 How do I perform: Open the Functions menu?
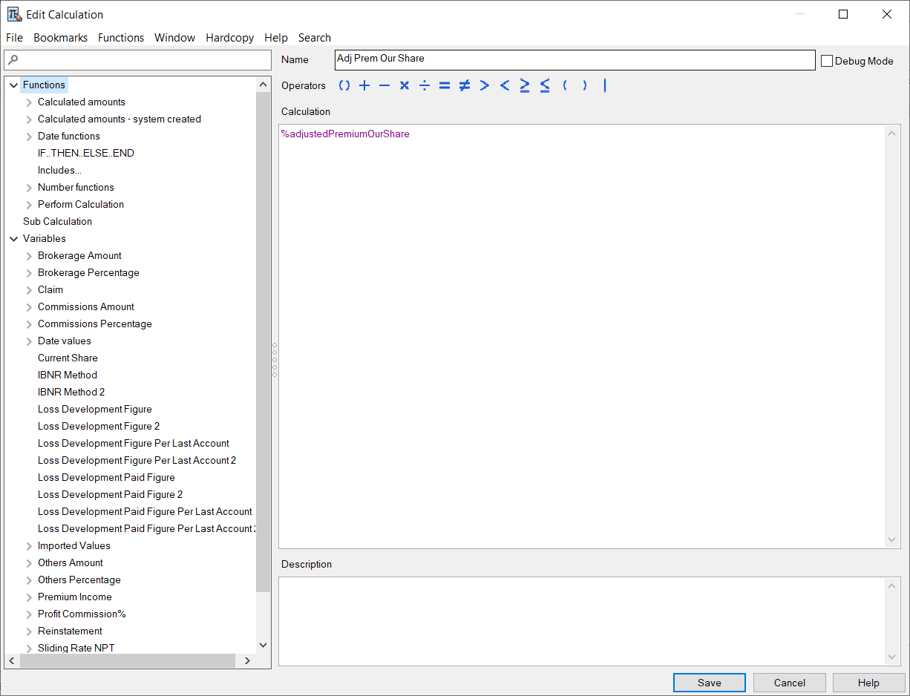[121, 37]
